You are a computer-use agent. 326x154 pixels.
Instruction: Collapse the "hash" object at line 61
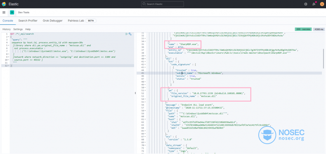pos(145,119)
